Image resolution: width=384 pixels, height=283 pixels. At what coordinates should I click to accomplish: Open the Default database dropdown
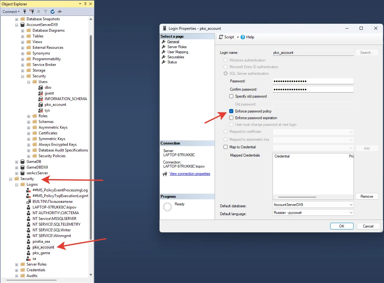[351, 205]
